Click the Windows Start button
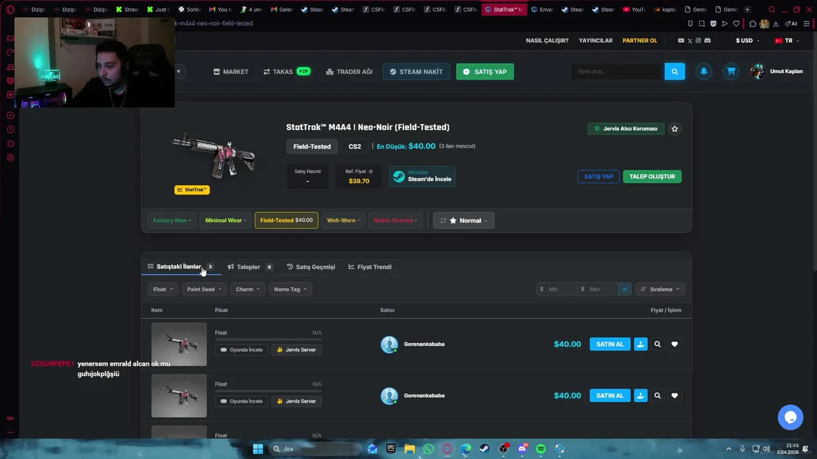The image size is (817, 459). (258, 449)
